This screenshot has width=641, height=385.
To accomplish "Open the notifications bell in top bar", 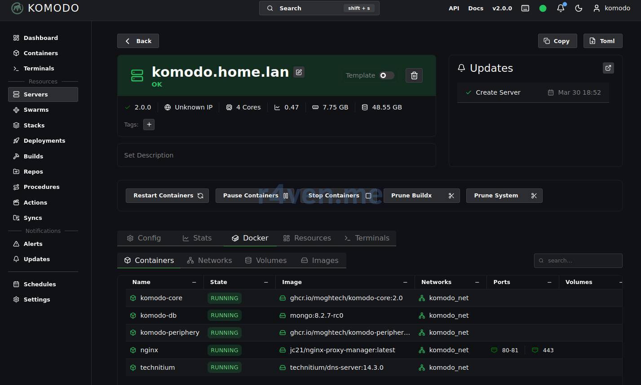I will pos(561,8).
